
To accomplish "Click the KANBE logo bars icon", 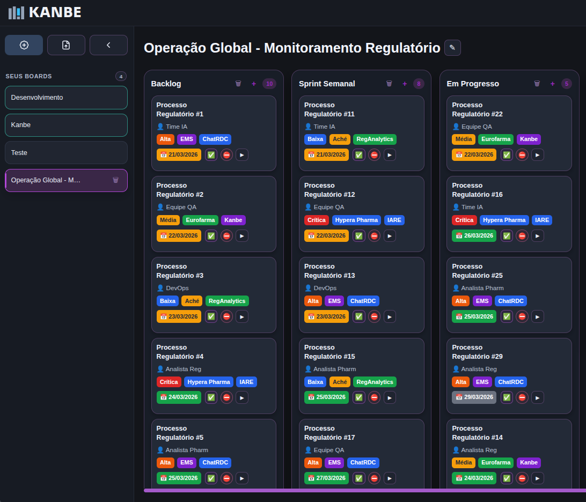I will tap(16, 12).
